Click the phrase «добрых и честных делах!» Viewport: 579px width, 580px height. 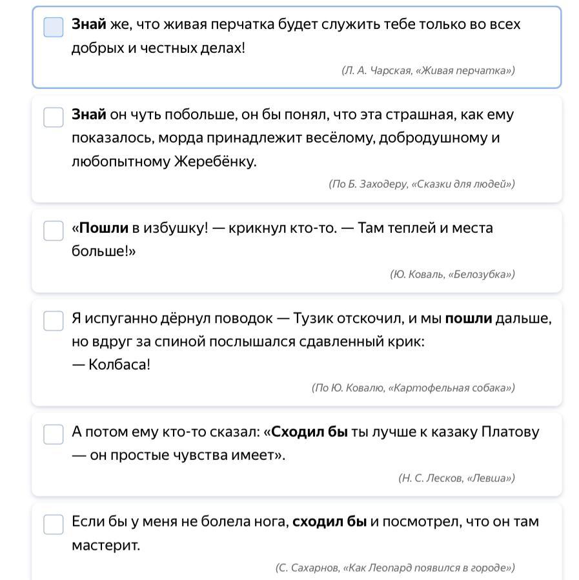coord(158,48)
